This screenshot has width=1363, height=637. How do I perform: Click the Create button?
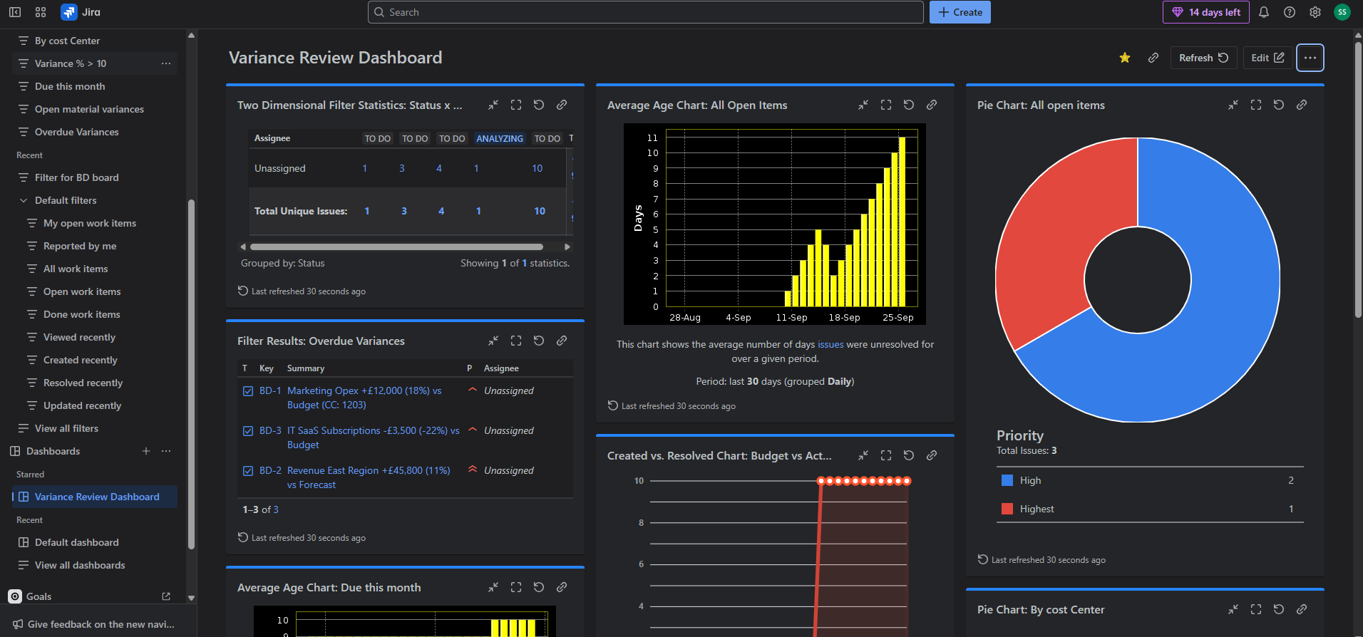coord(960,12)
